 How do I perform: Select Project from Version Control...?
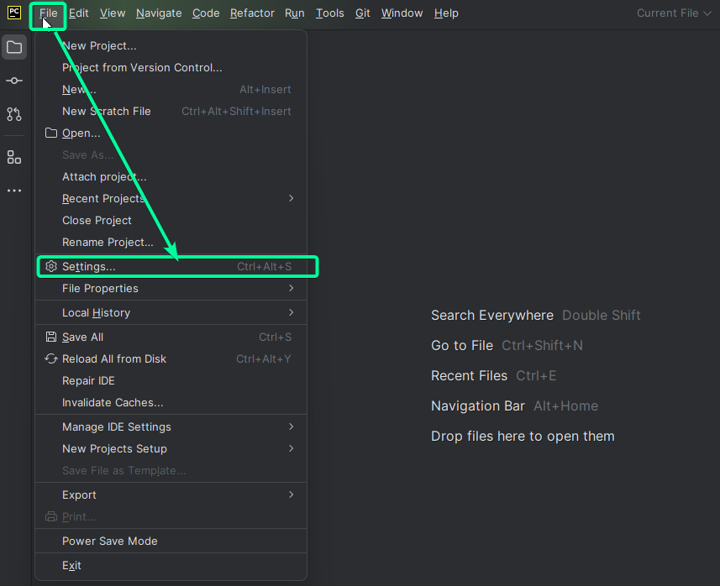(171, 67)
